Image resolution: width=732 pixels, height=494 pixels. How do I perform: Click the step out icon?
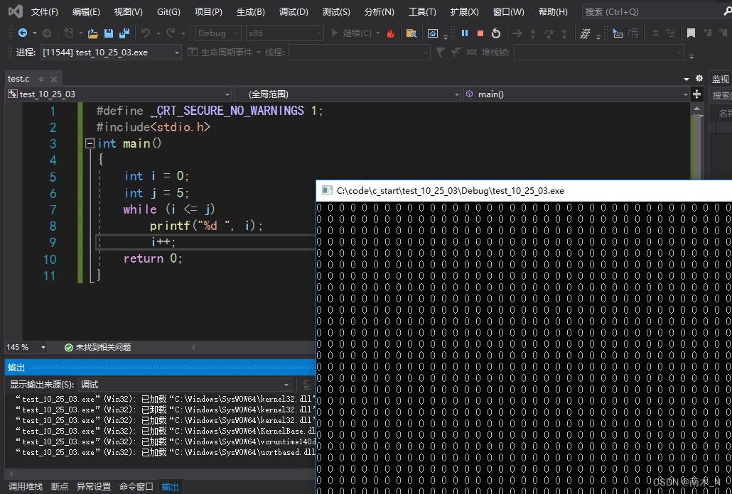[564, 33]
